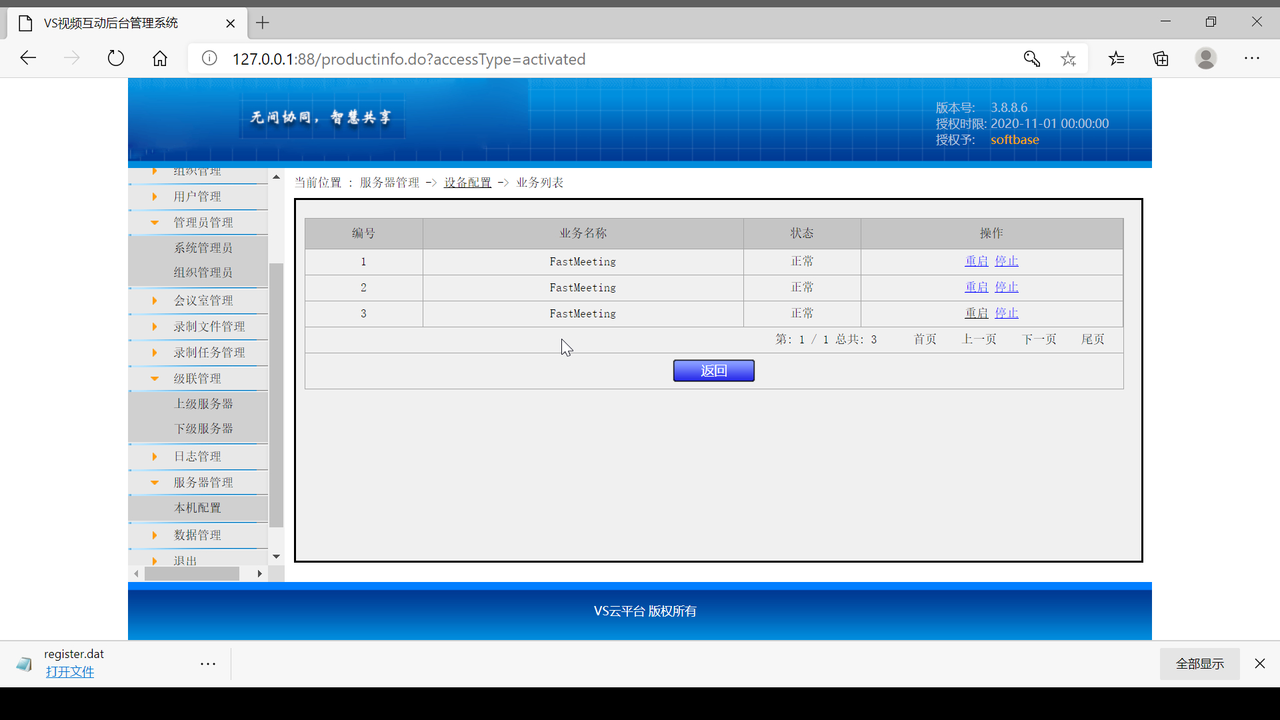1280x720 pixels.
Task: Open 用户管理 in sidebar
Action: coord(197,197)
